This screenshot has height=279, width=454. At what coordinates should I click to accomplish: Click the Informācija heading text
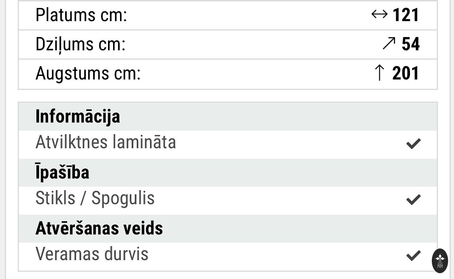pos(77,117)
